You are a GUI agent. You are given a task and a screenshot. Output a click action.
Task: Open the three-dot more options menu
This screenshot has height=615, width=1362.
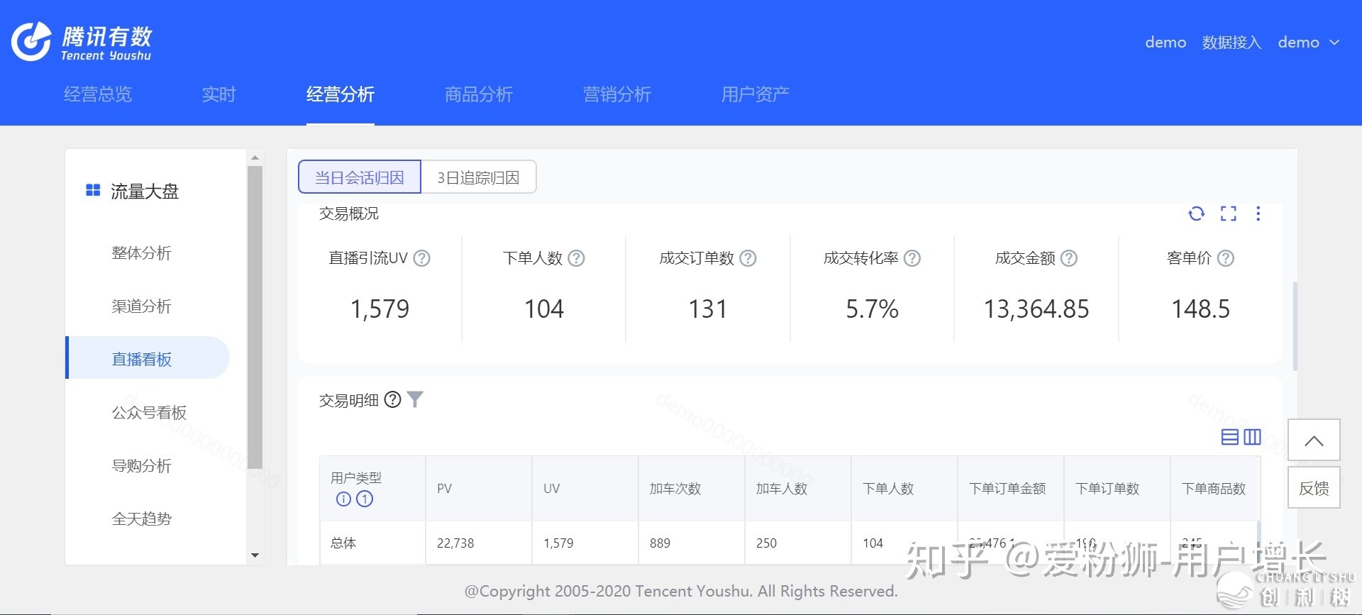[x=1258, y=214]
